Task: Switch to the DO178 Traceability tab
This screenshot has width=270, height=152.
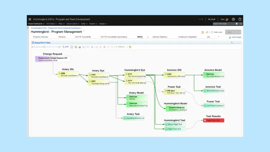Action: [x=83, y=37]
